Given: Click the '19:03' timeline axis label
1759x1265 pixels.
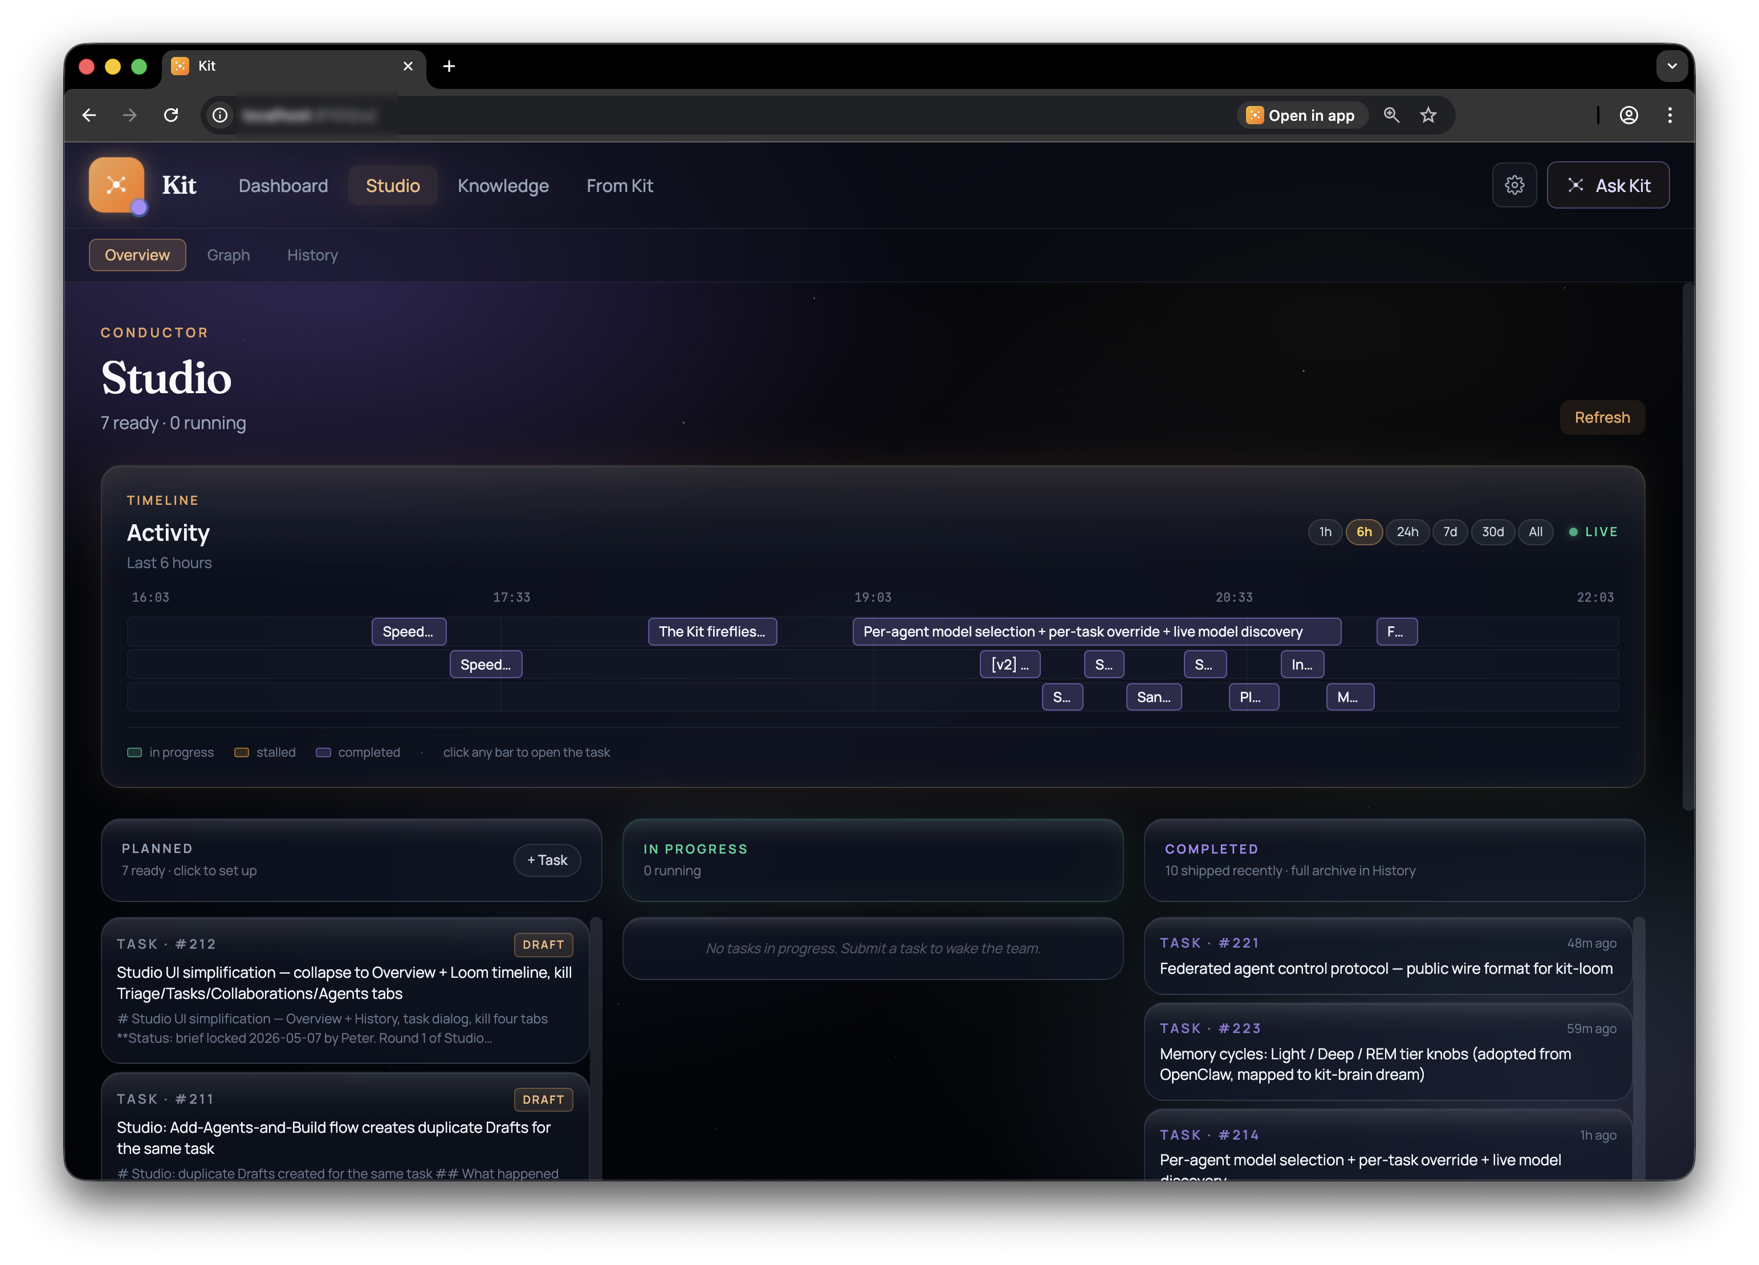Looking at the screenshot, I should tap(873, 598).
